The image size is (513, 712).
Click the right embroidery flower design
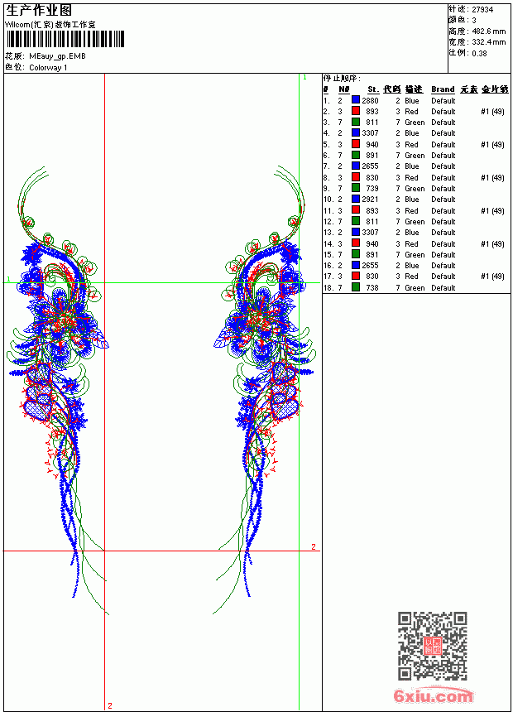pos(264,391)
